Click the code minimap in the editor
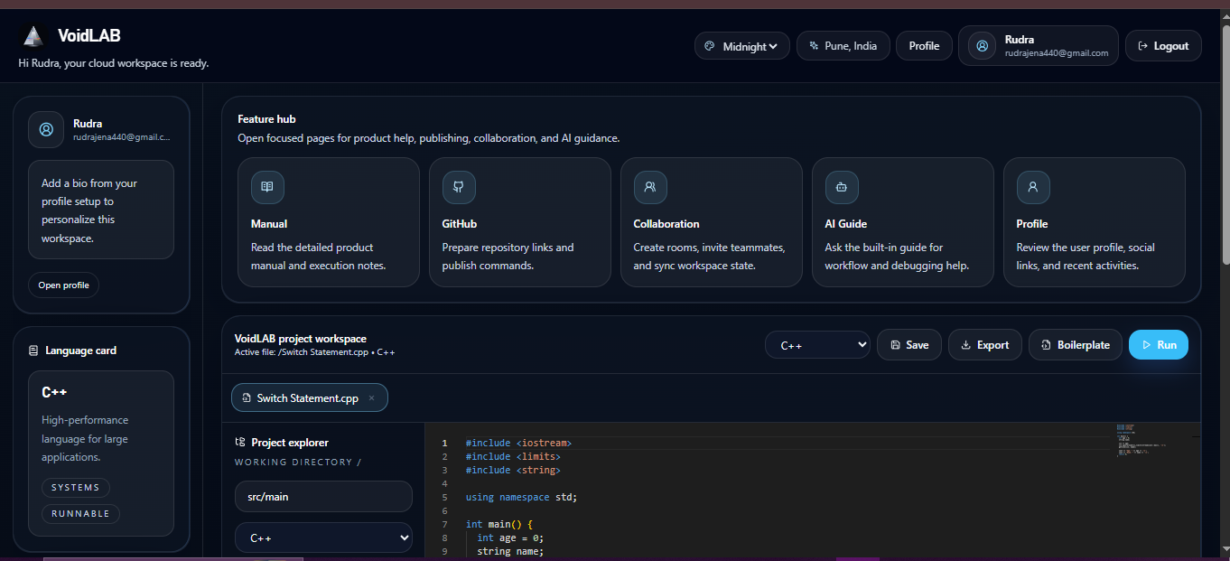The image size is (1230, 561). point(1141,439)
